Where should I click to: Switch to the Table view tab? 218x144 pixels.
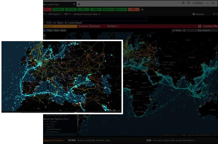click(49, 30)
